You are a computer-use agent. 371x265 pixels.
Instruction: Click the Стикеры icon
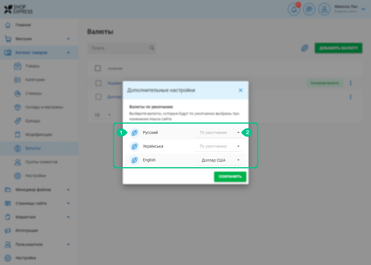tap(18, 93)
